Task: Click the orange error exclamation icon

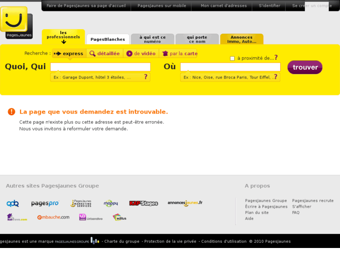Action: [12, 111]
